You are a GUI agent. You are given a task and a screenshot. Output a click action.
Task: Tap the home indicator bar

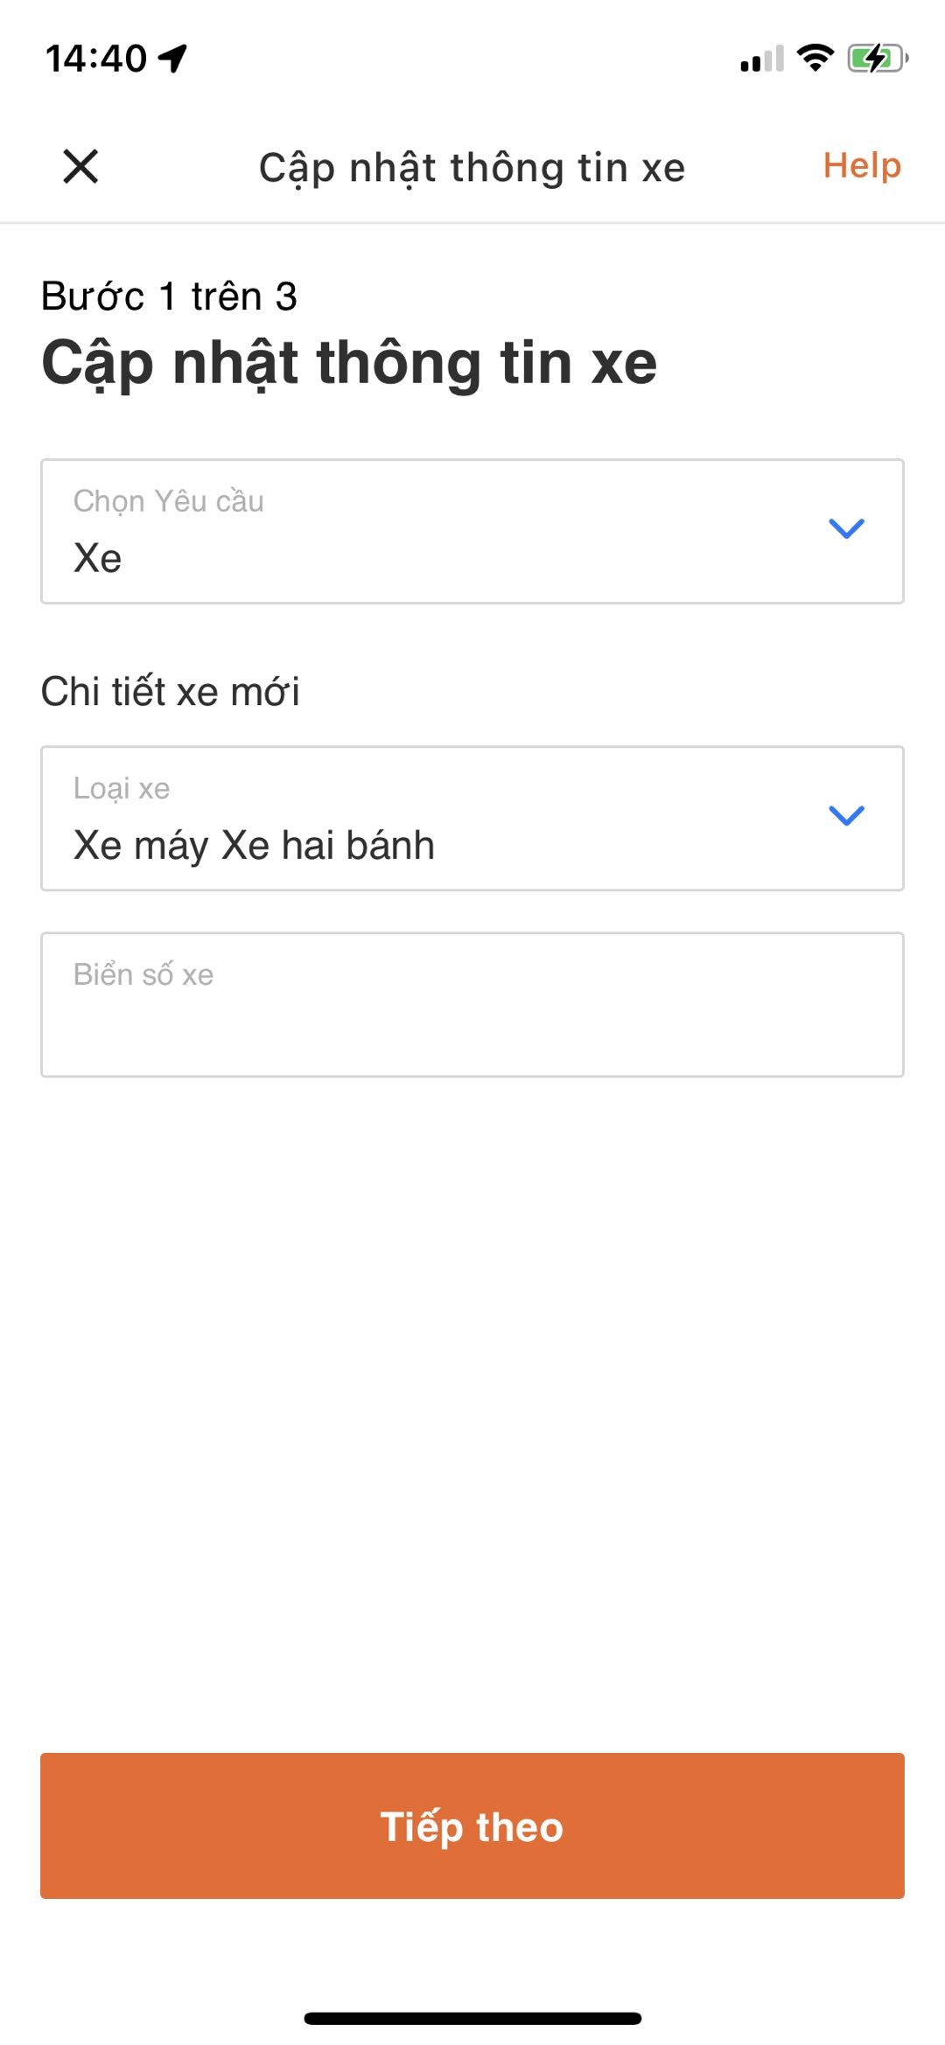[472, 2018]
